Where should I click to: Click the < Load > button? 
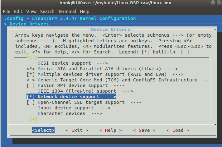(178, 130)
